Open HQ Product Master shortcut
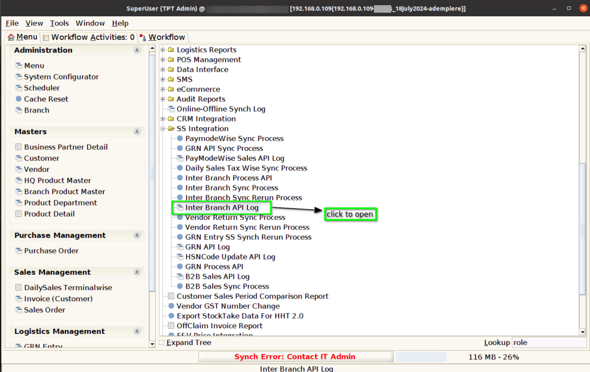Image resolution: width=590 pixels, height=372 pixels. click(58, 180)
